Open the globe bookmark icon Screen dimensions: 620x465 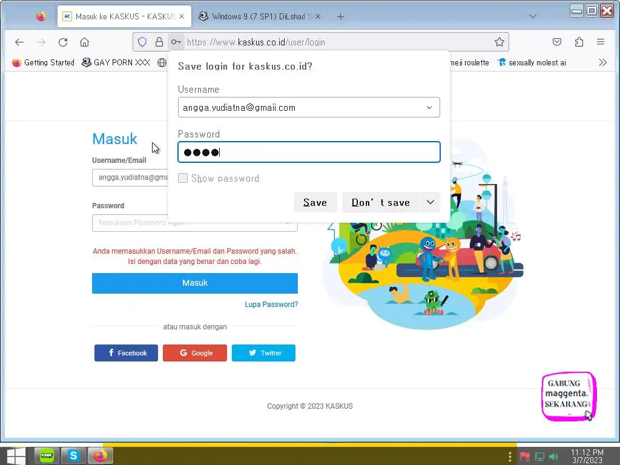pos(162,62)
